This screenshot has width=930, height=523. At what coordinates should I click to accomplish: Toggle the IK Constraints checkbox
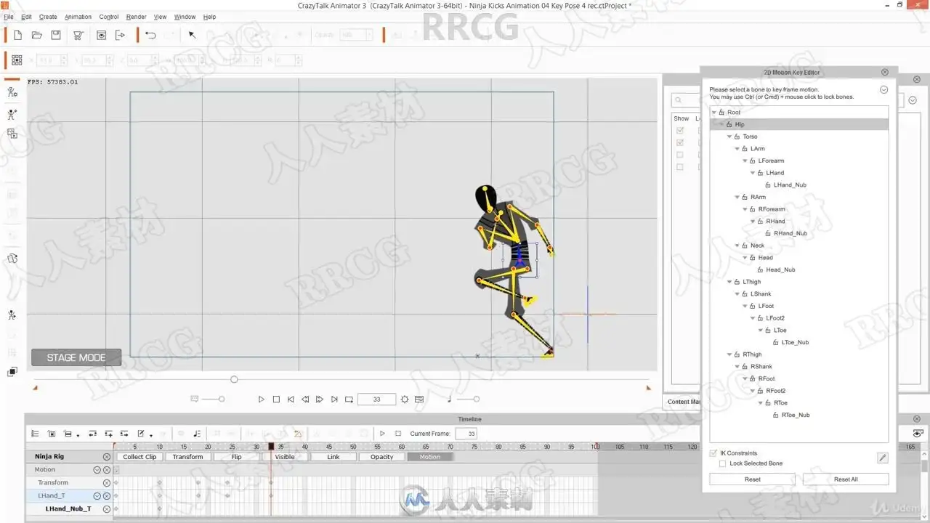coord(713,453)
